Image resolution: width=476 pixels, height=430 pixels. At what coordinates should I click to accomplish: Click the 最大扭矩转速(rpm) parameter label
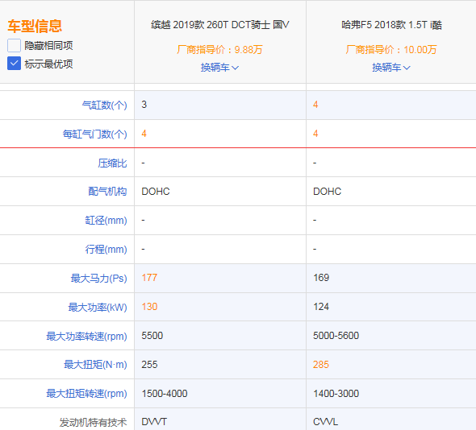(x=86, y=394)
